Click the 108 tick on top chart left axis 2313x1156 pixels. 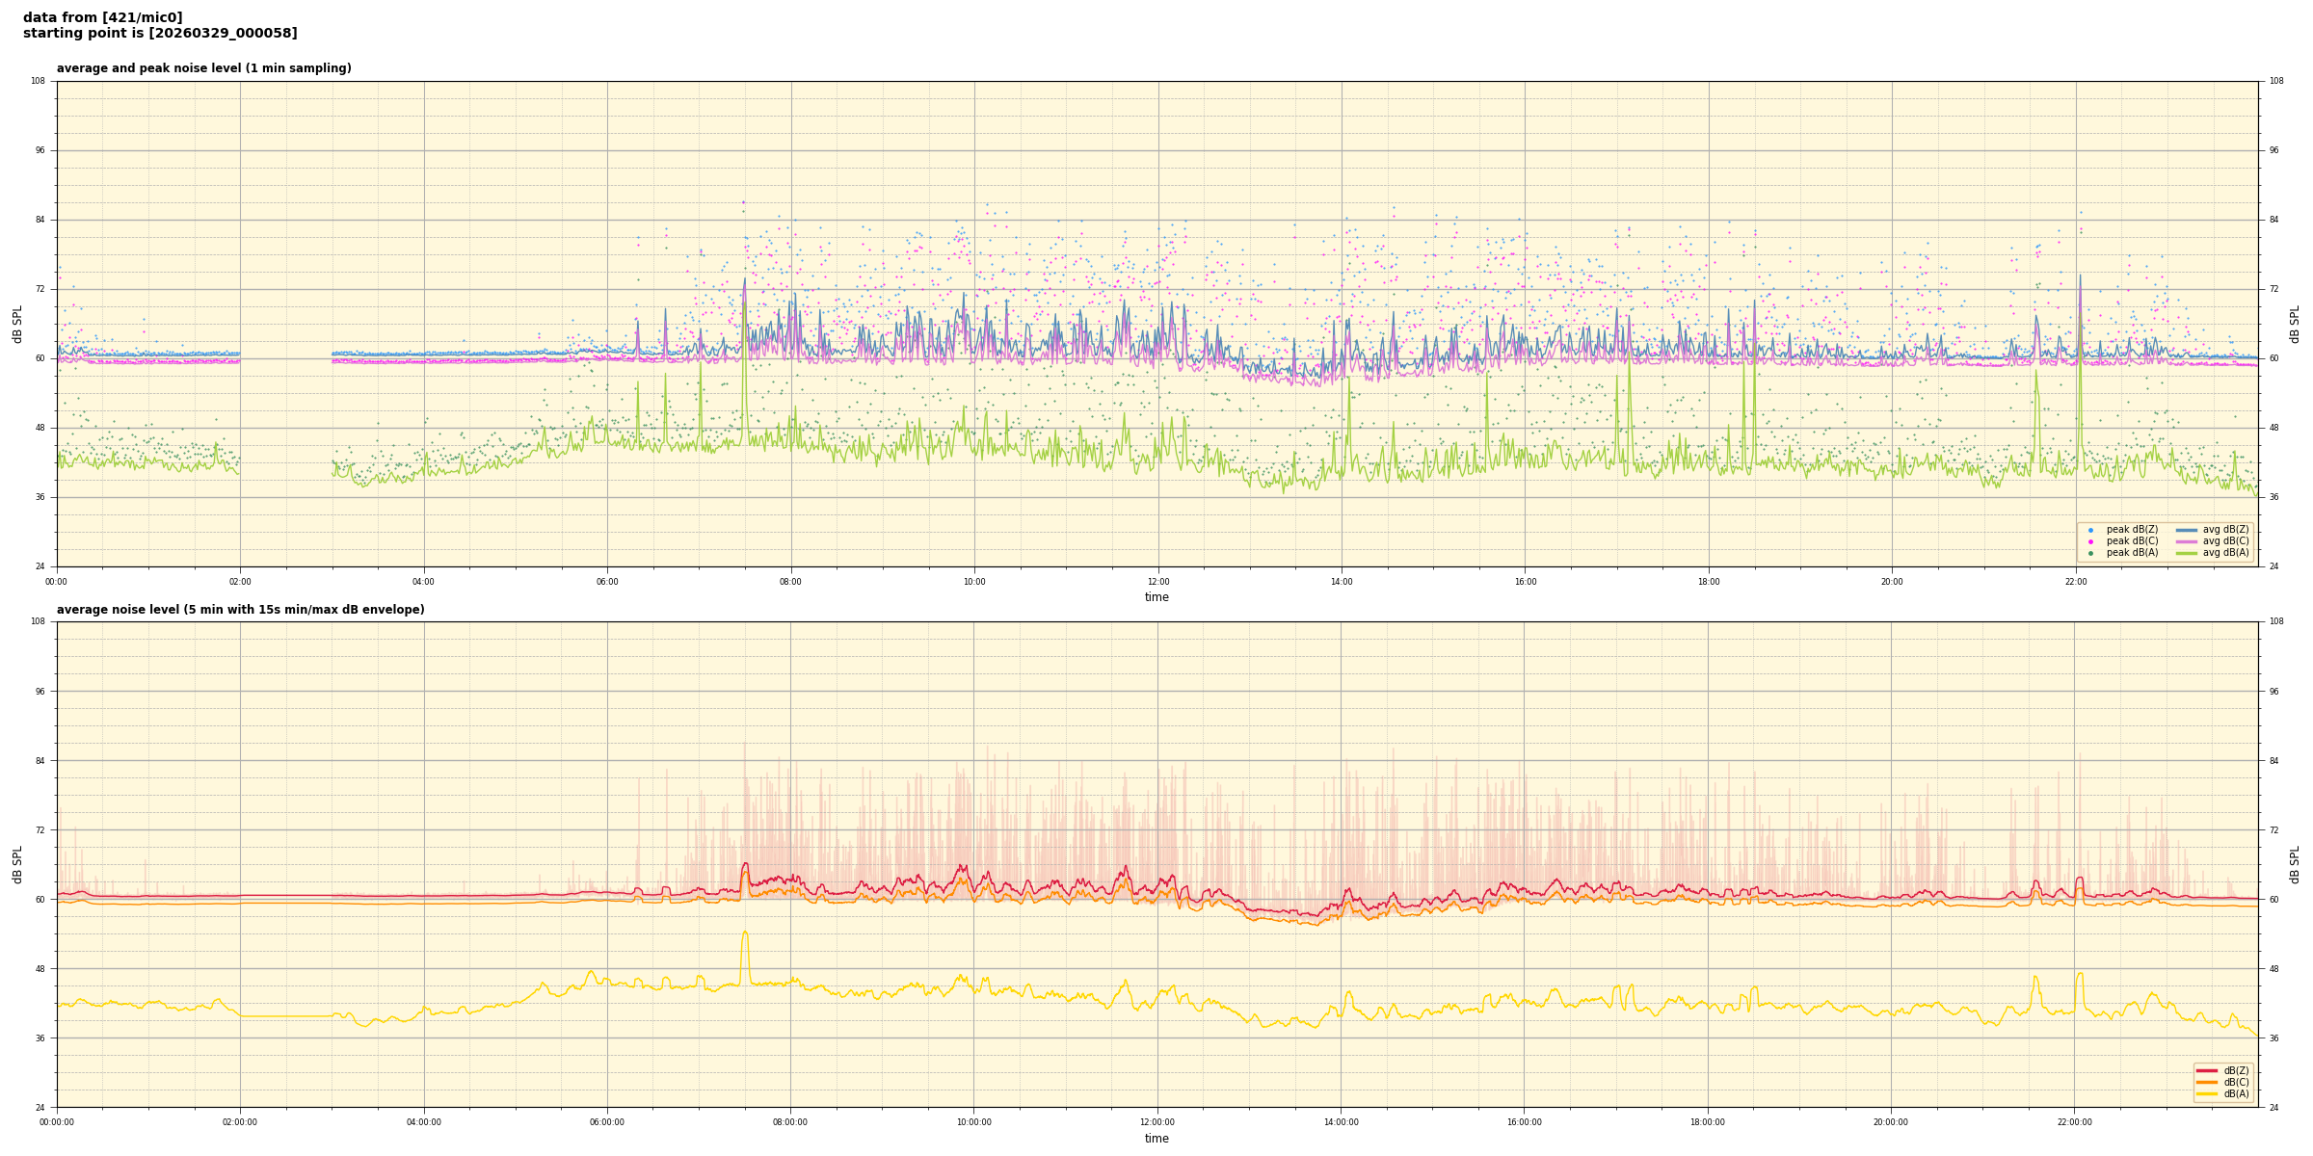pyautogui.click(x=38, y=81)
